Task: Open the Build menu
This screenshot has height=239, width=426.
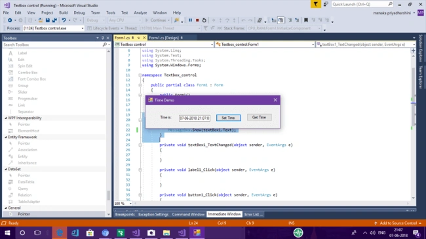Action: coord(64,12)
